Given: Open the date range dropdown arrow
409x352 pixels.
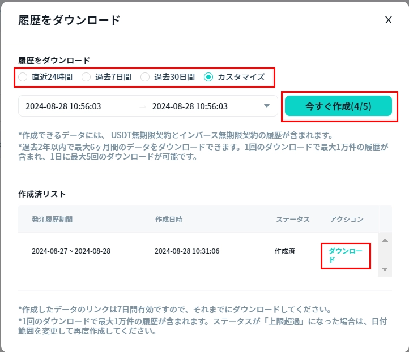Looking at the screenshot, I should click(x=267, y=106).
